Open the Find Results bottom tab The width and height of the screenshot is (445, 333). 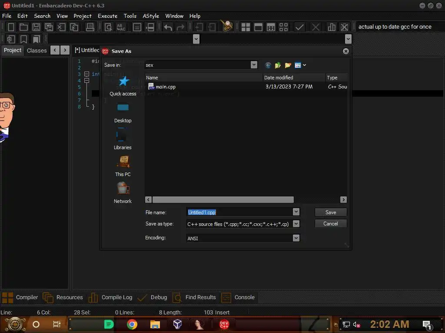[x=194, y=297]
